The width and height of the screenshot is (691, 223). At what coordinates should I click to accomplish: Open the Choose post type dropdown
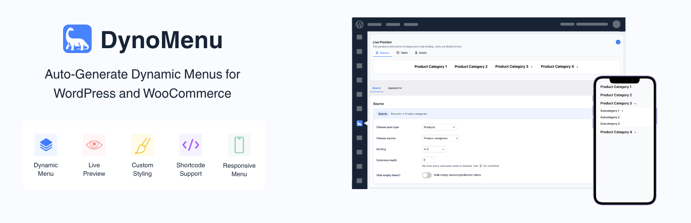pyautogui.click(x=439, y=127)
